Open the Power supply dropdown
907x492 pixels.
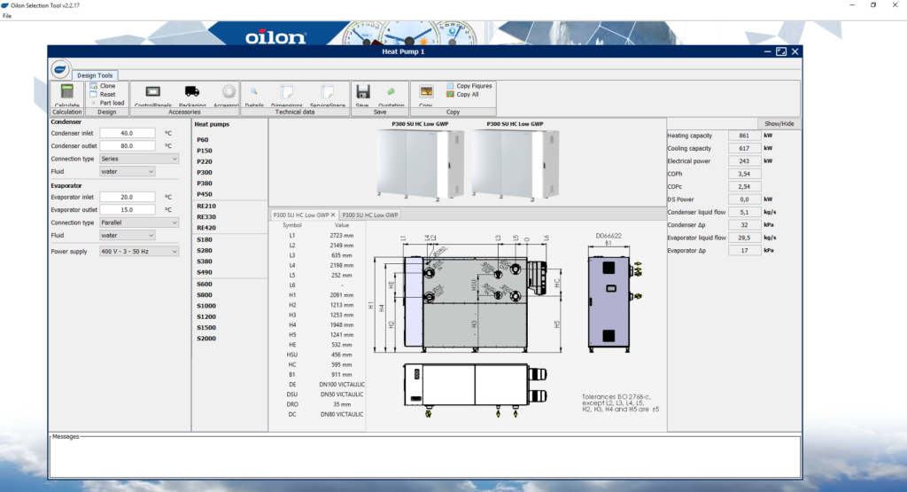(x=139, y=251)
